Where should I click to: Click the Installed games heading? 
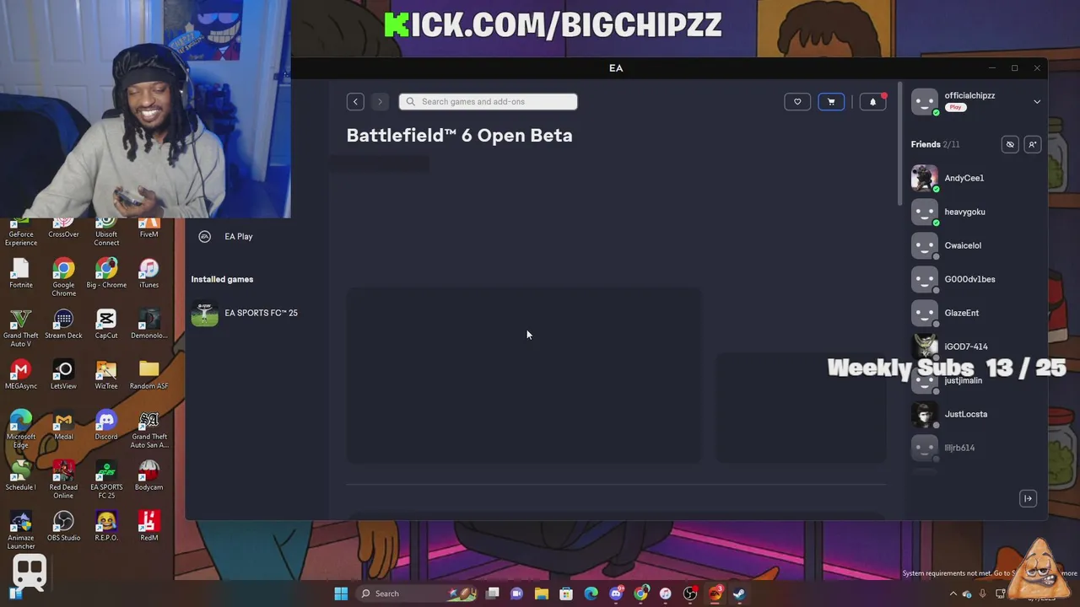pos(222,279)
